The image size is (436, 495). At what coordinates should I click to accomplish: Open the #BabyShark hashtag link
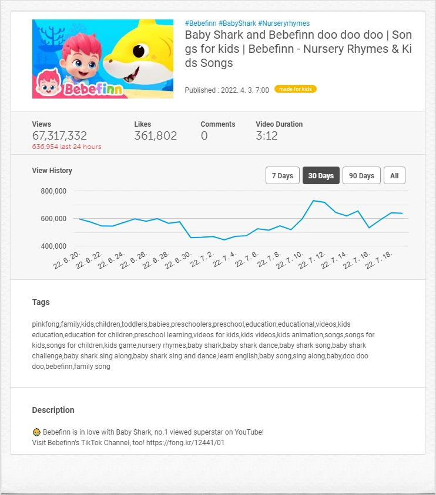[x=237, y=23]
